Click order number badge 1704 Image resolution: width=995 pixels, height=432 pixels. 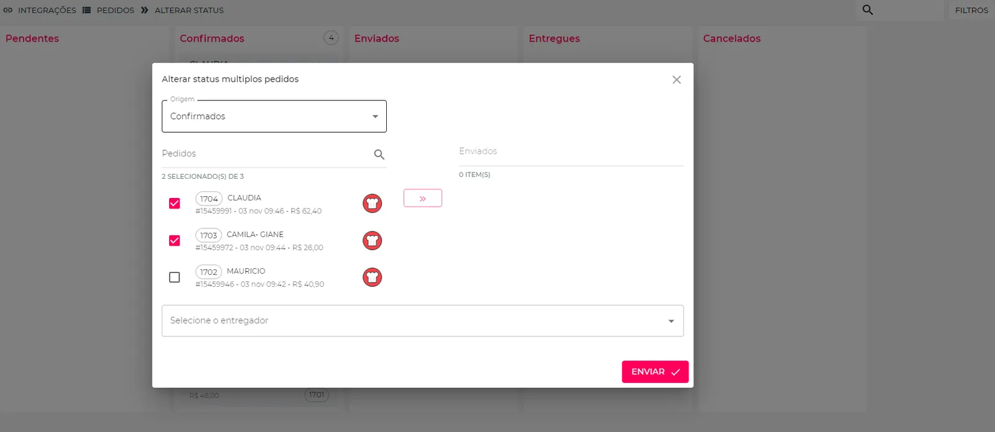tap(209, 199)
